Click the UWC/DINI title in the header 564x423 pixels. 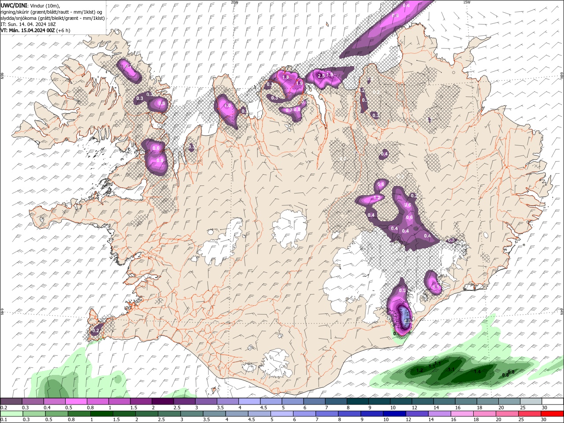coord(13,5)
